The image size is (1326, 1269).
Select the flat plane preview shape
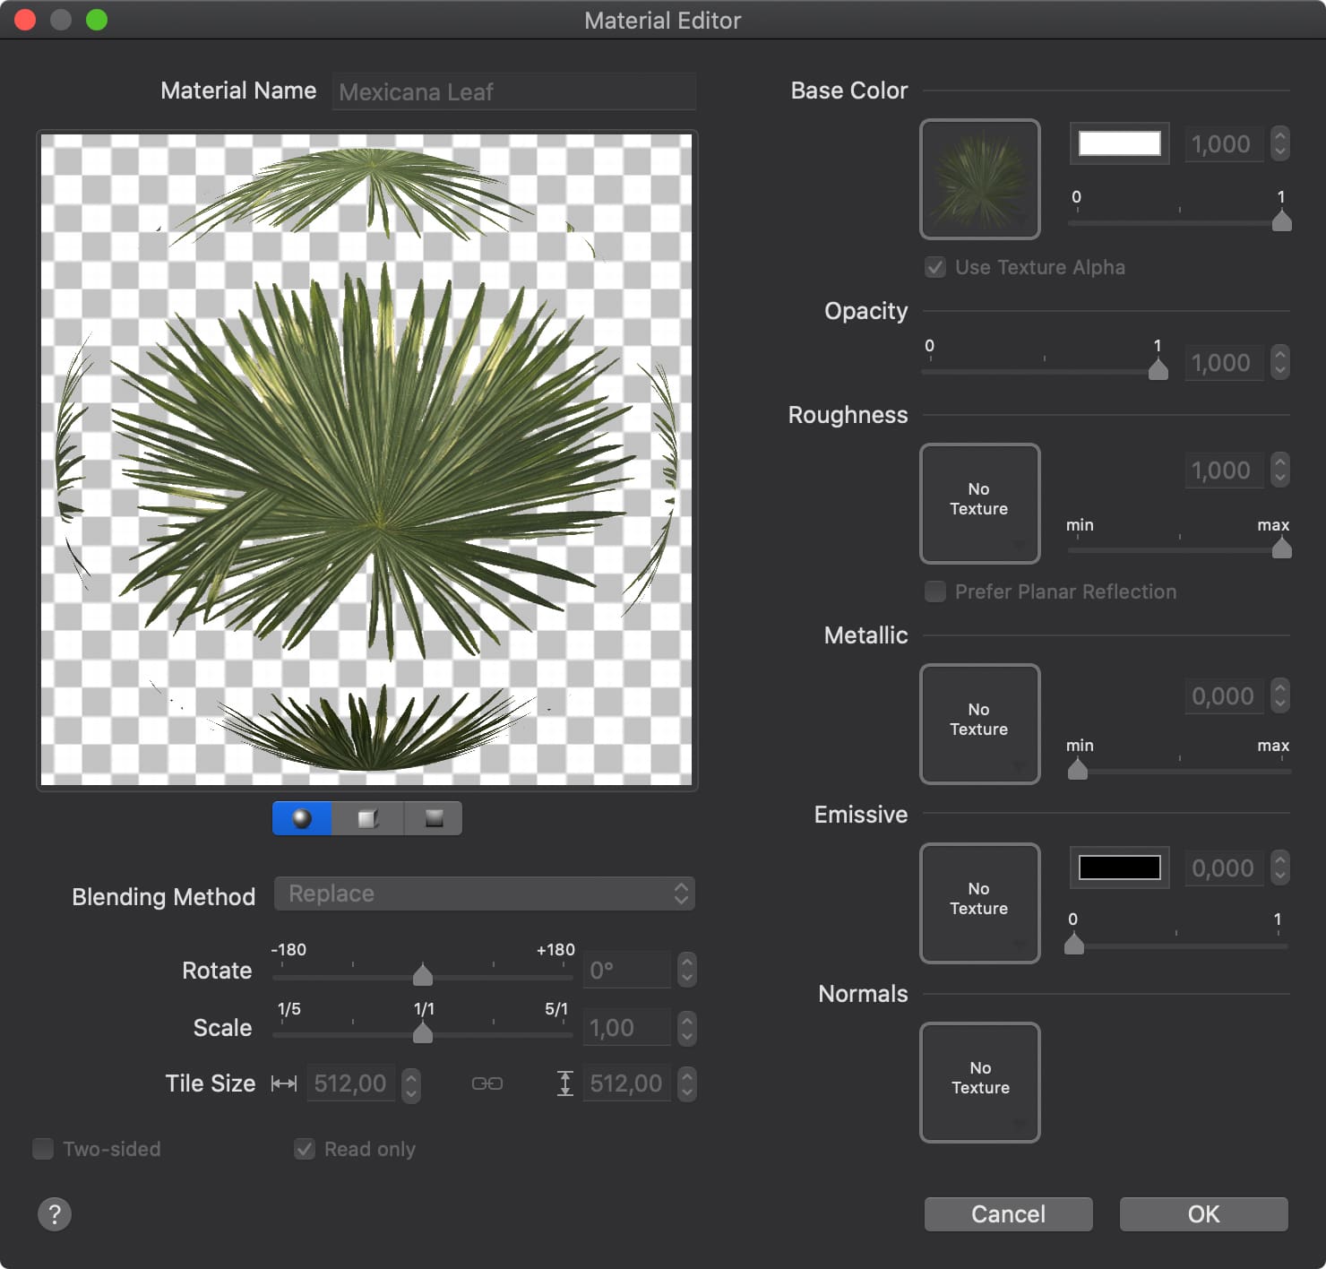[434, 818]
